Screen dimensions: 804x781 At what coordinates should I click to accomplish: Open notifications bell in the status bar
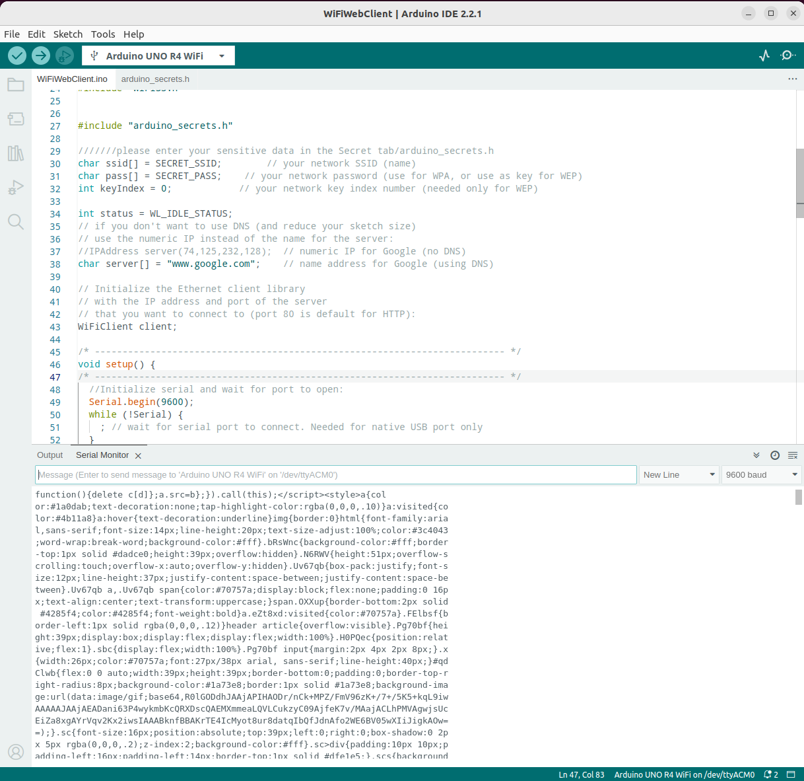pos(770,774)
